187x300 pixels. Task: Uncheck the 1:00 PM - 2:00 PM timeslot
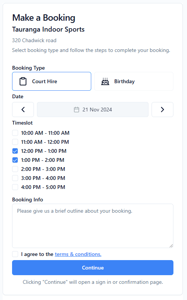pyautogui.click(x=15, y=160)
